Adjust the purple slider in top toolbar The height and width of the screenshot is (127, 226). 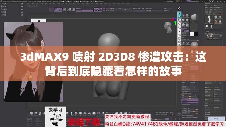(85, 11)
